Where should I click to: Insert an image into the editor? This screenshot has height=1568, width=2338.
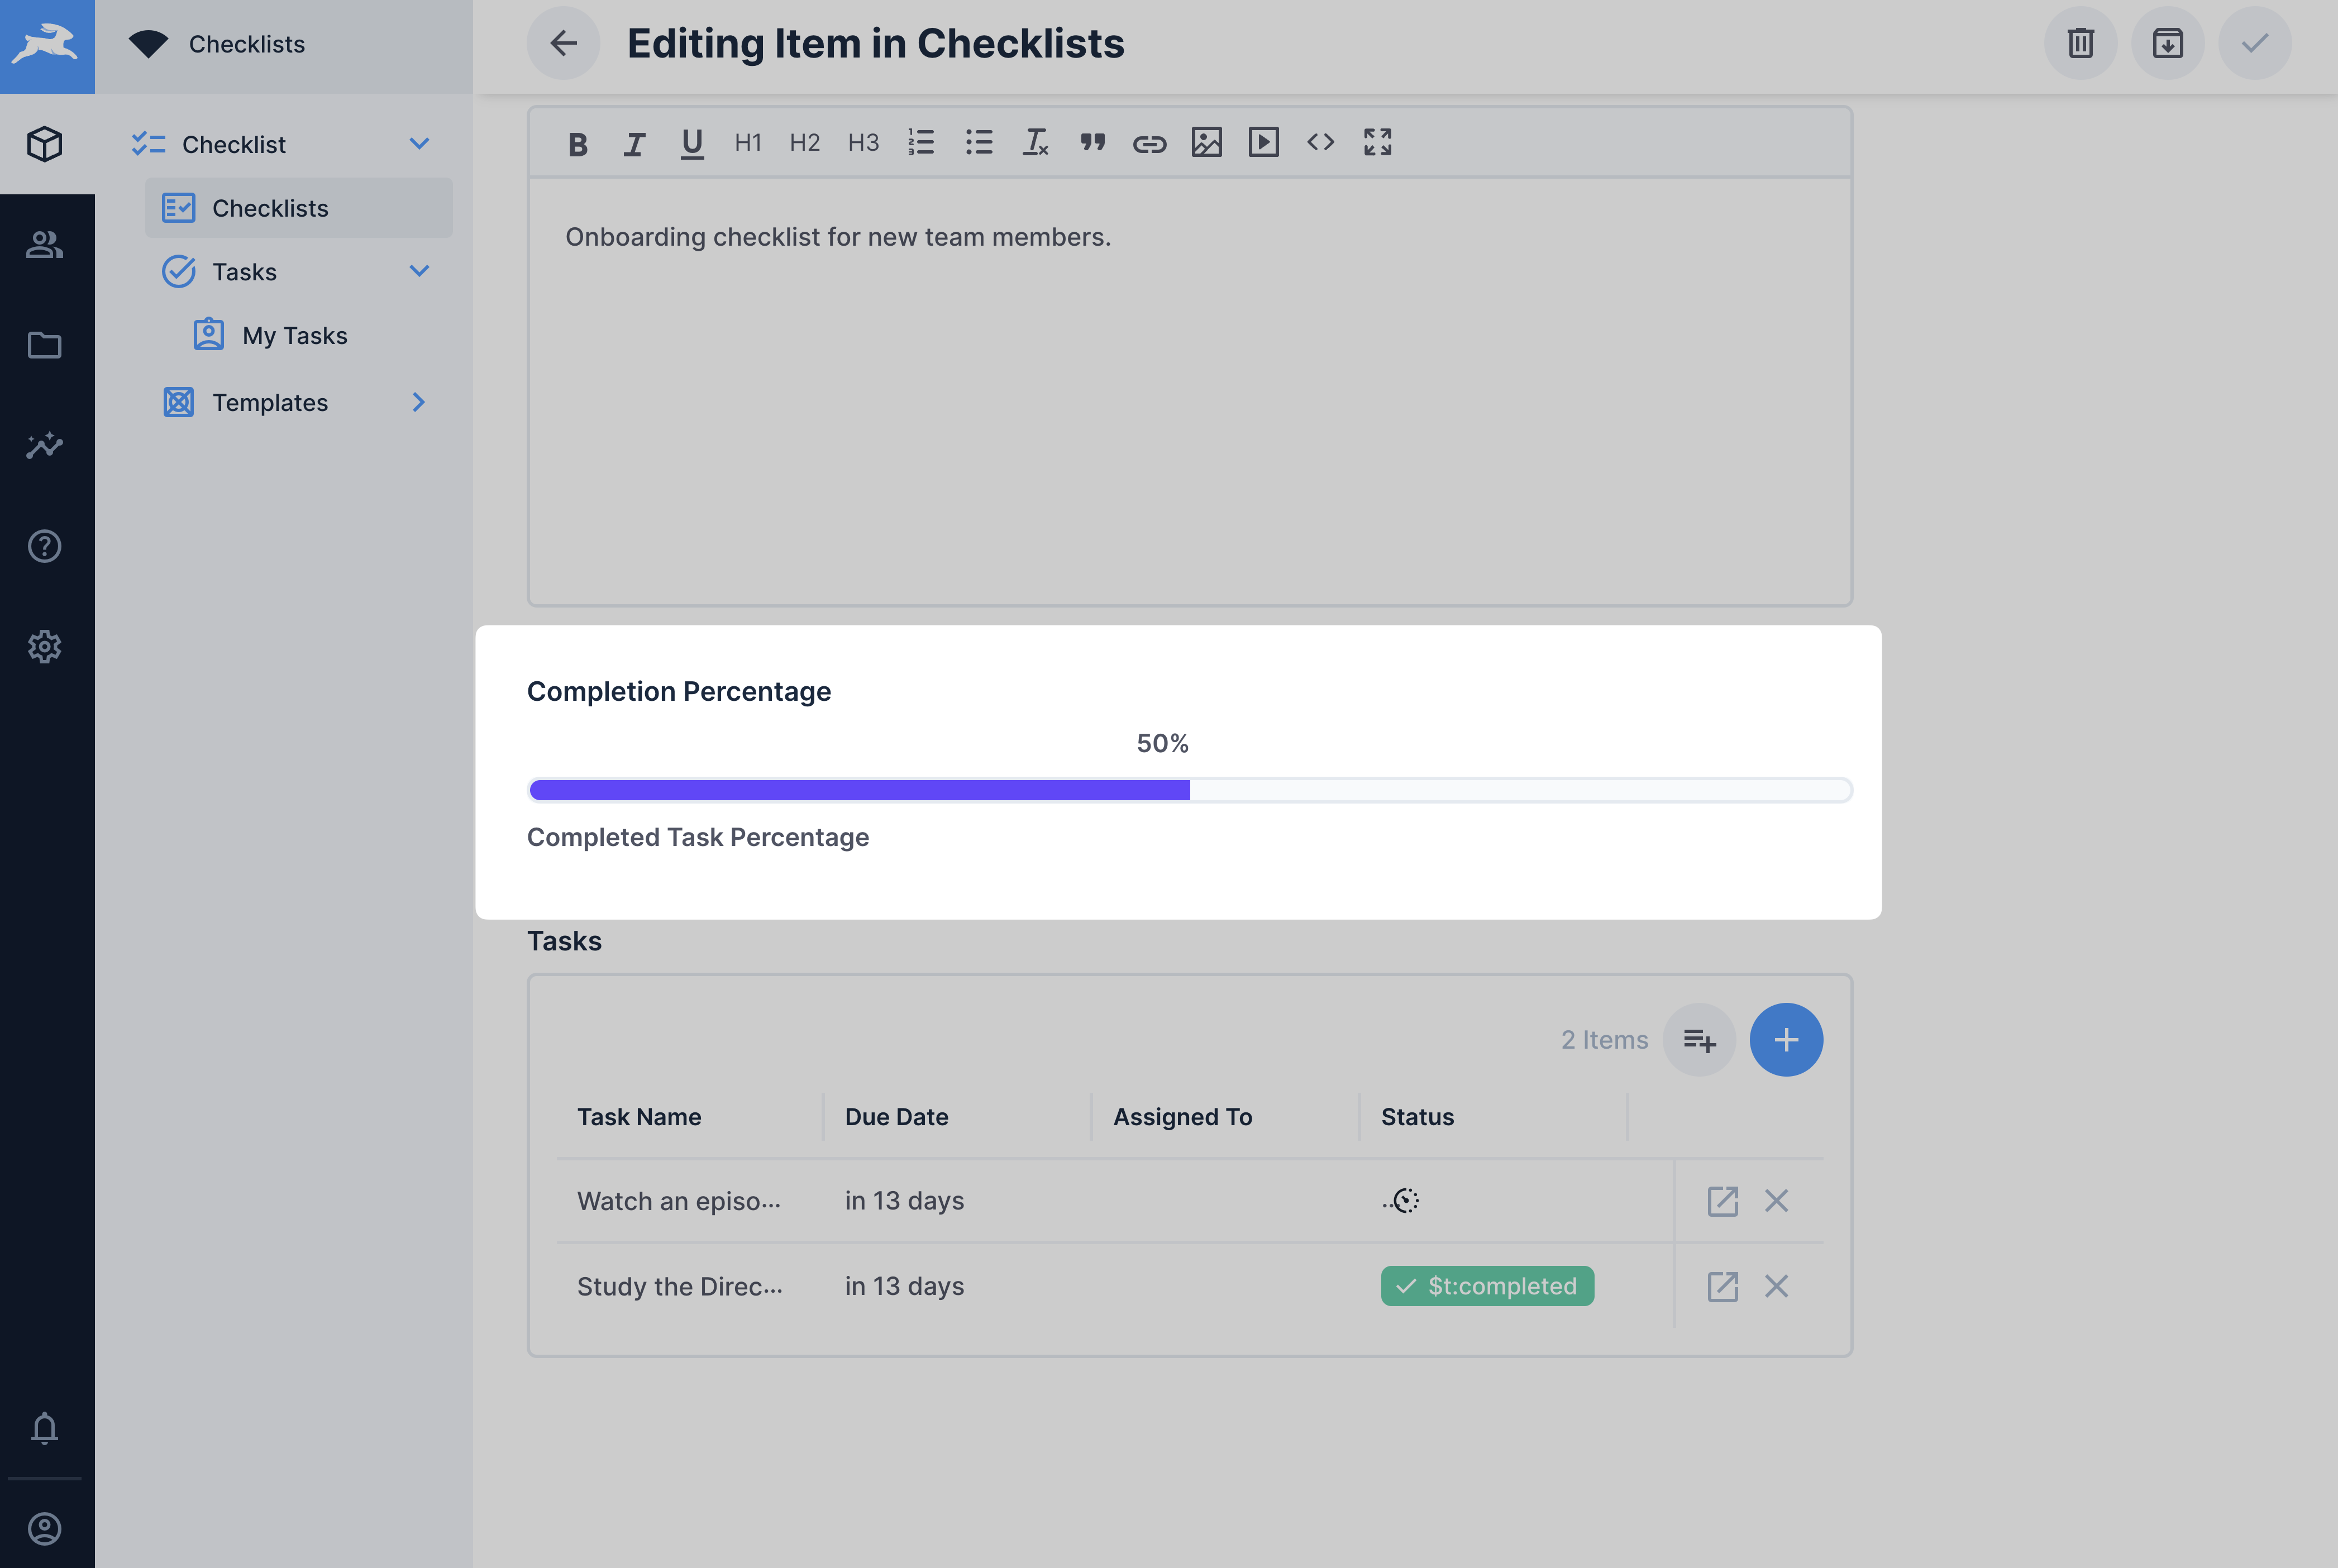pos(1206,143)
